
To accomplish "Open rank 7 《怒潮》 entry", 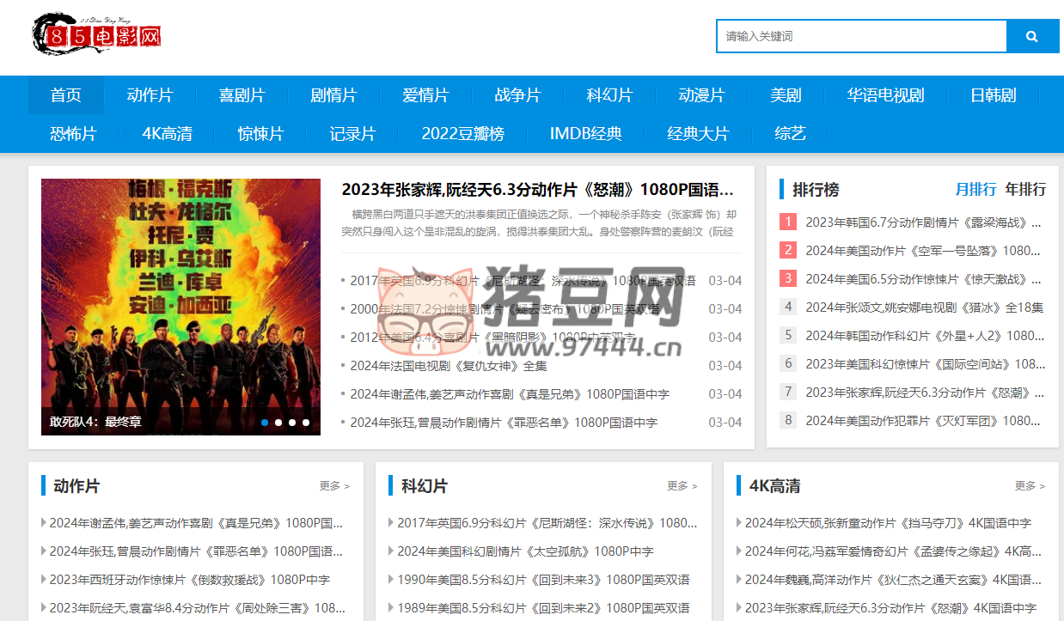I will coord(924,393).
